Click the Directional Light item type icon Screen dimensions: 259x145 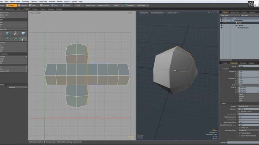coord(236,28)
